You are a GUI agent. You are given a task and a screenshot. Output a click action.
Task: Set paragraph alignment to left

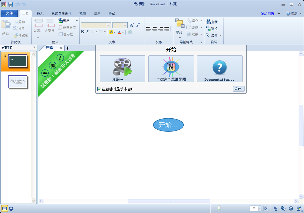pos(149,29)
